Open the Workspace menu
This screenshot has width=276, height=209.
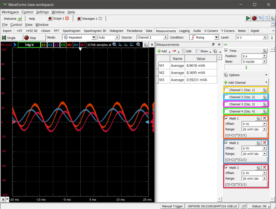pyautogui.click(x=10, y=12)
